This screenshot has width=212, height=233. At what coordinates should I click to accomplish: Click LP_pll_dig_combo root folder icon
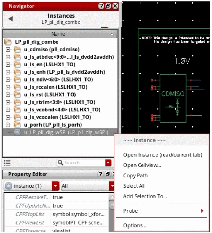8,42
